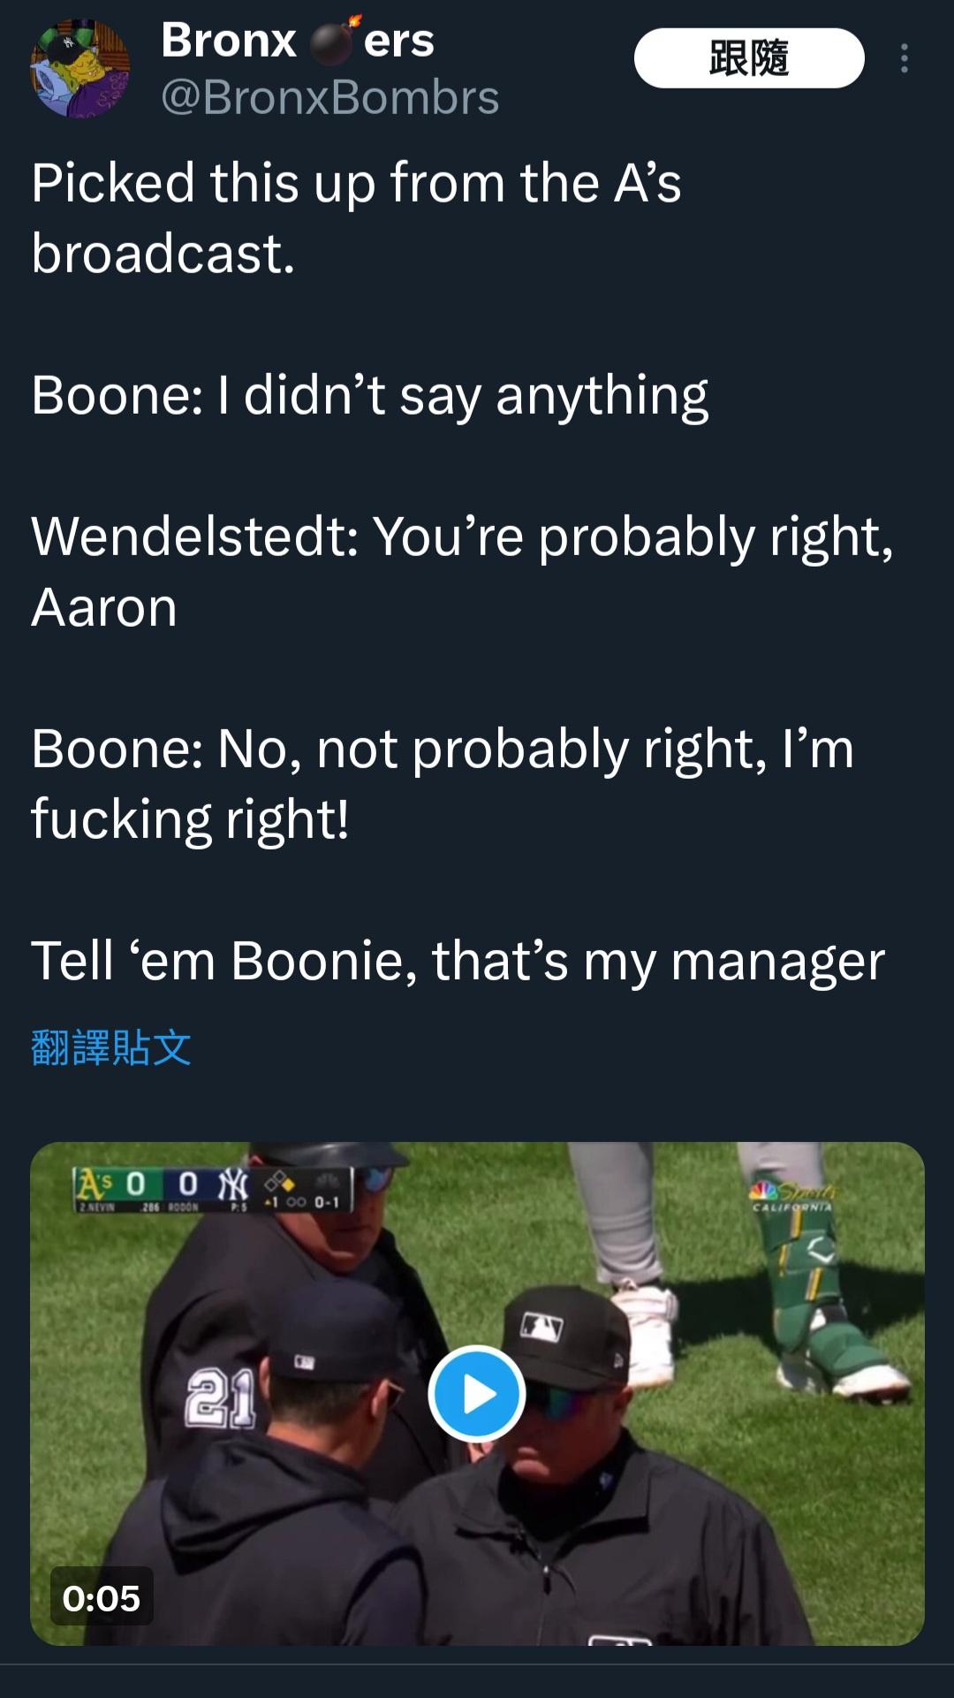The image size is (954, 1698).
Task: Click the NBC Sports California logo
Action: [791, 1196]
